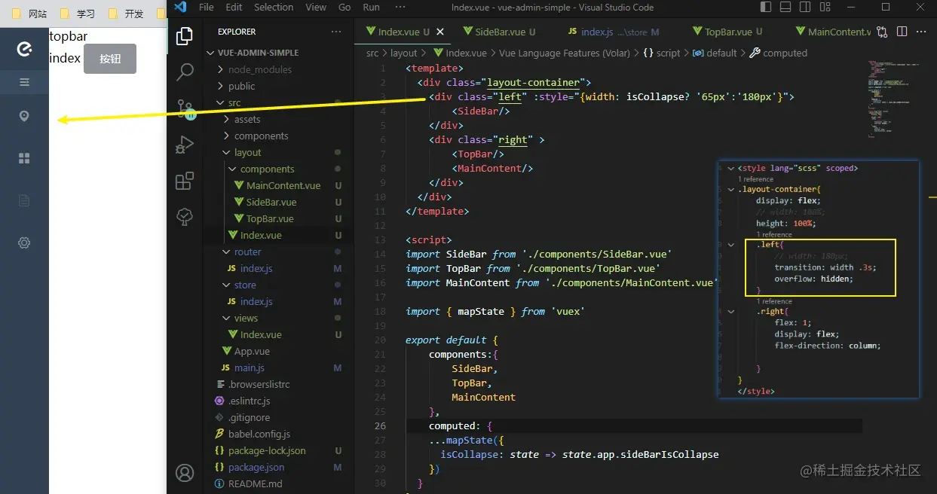Open the Edit menu
937x494 pixels.
(234, 7)
